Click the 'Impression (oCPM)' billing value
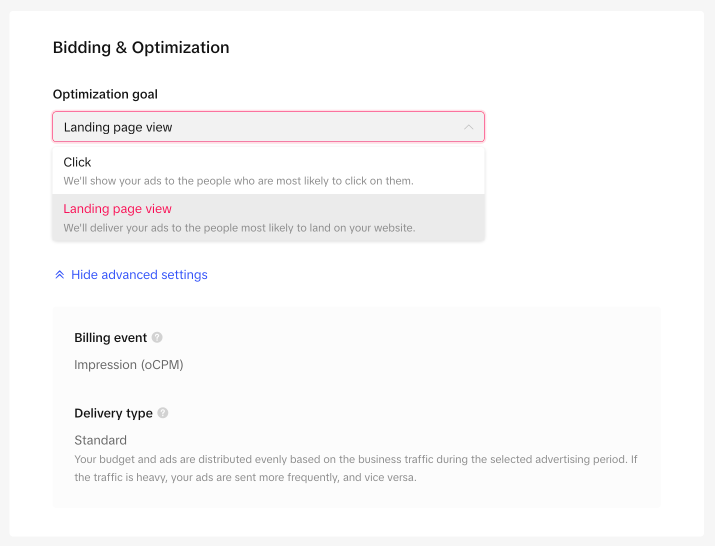 (128, 365)
